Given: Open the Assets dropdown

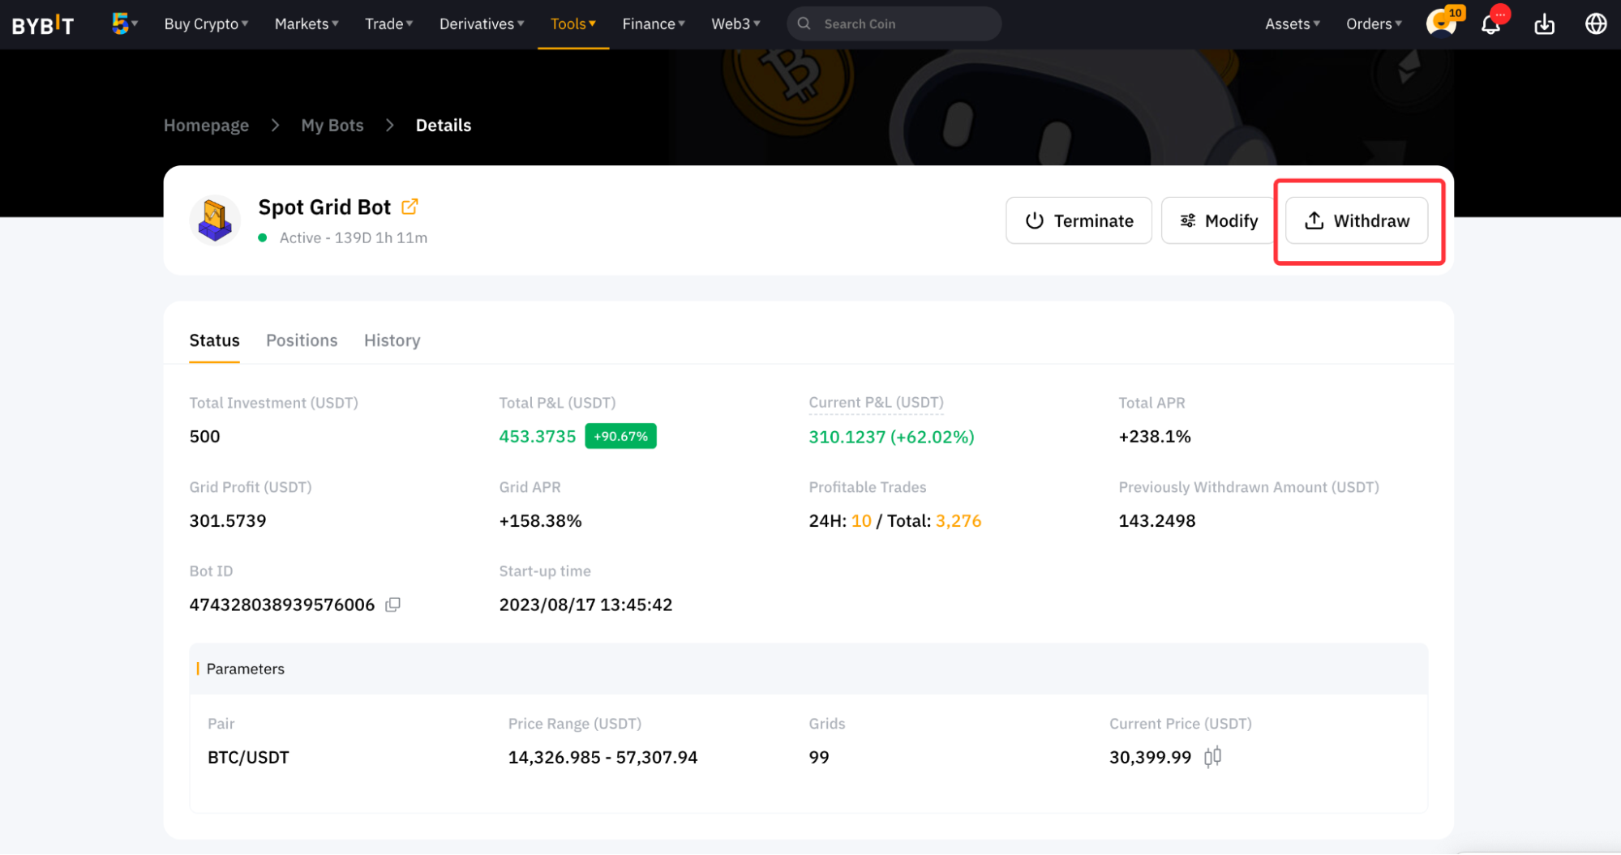Looking at the screenshot, I should 1292,24.
